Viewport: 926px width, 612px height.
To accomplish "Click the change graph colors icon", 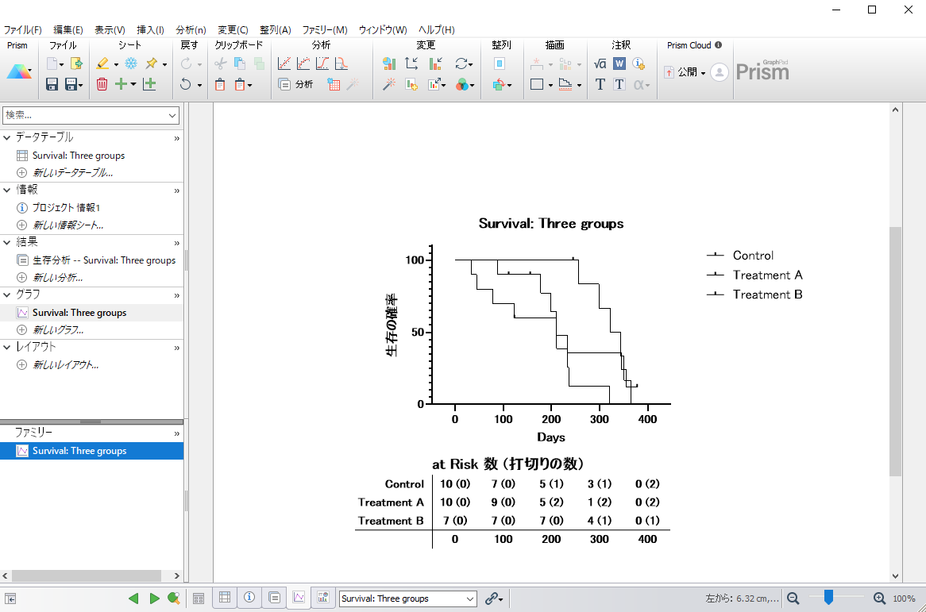I will (462, 84).
